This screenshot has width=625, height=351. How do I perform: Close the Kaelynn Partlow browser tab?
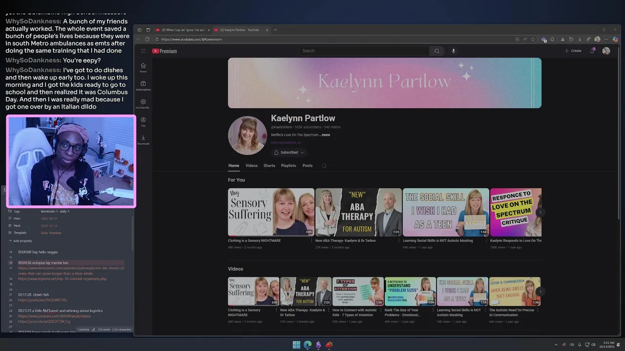click(267, 30)
